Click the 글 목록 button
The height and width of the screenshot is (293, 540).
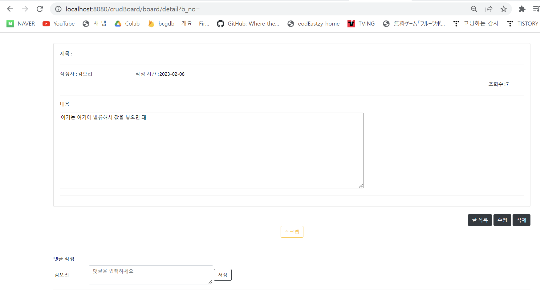coord(480,220)
